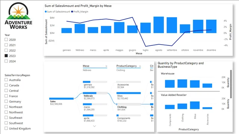Click the ottobre axis label
This screenshot has width=239, height=134.
coord(185,50)
